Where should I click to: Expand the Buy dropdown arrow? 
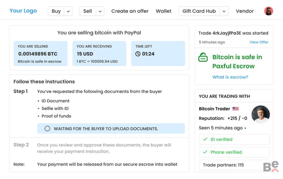(68, 11)
